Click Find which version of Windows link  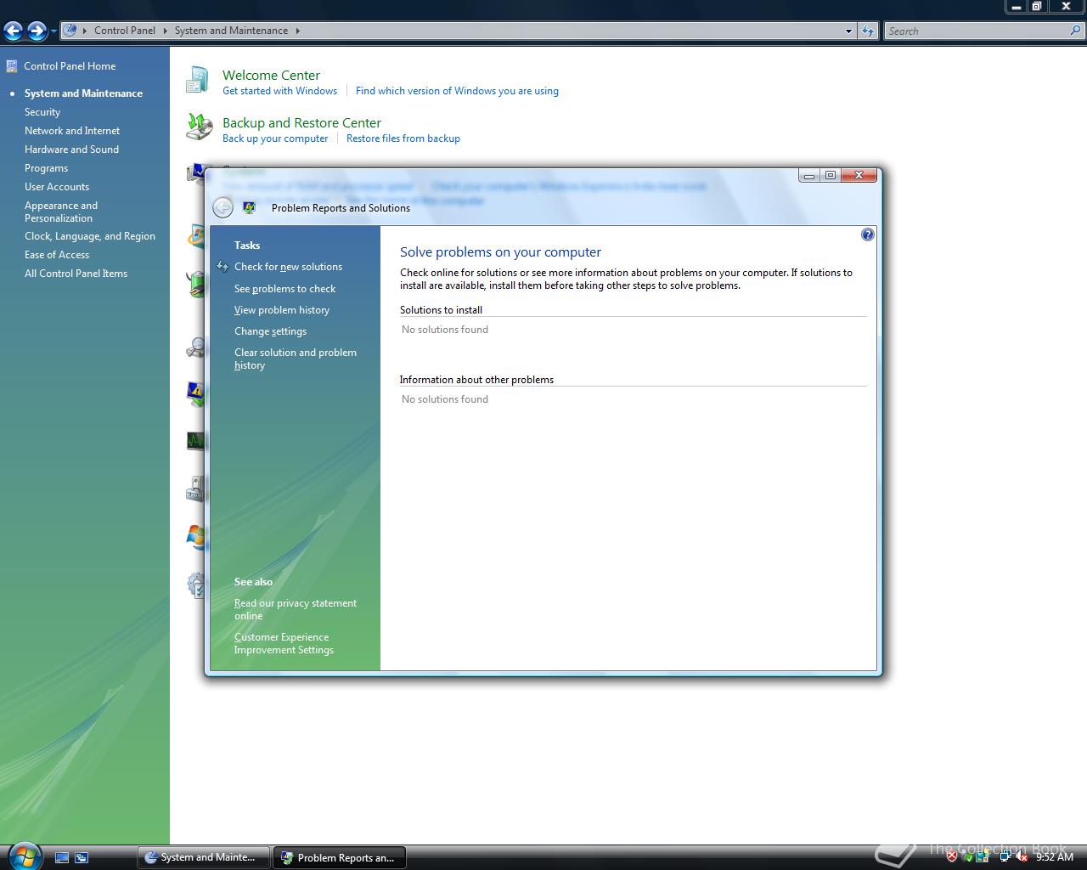pyautogui.click(x=457, y=91)
